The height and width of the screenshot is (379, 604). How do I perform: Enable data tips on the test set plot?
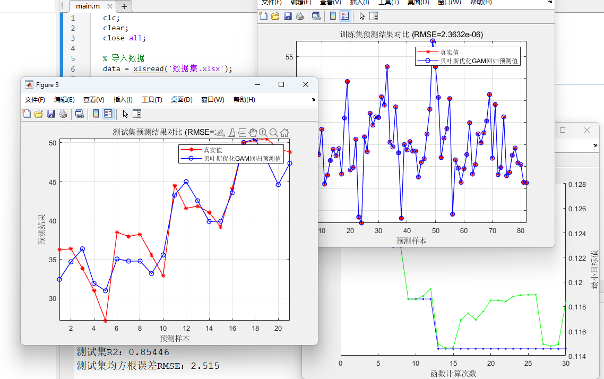[242, 132]
